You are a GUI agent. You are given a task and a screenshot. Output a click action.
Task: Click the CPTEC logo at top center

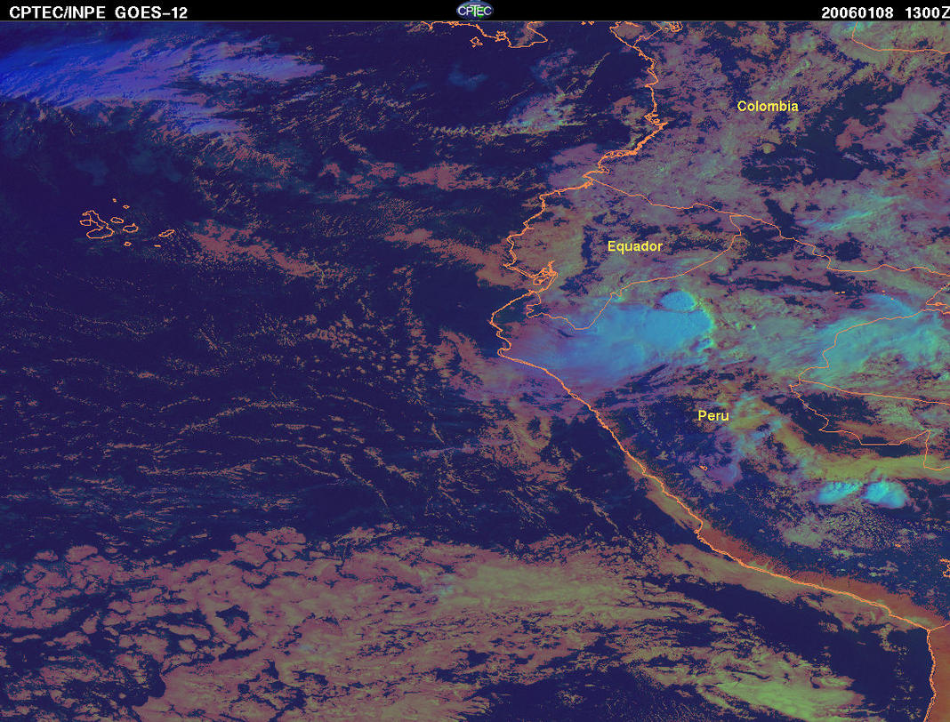pyautogui.click(x=475, y=11)
